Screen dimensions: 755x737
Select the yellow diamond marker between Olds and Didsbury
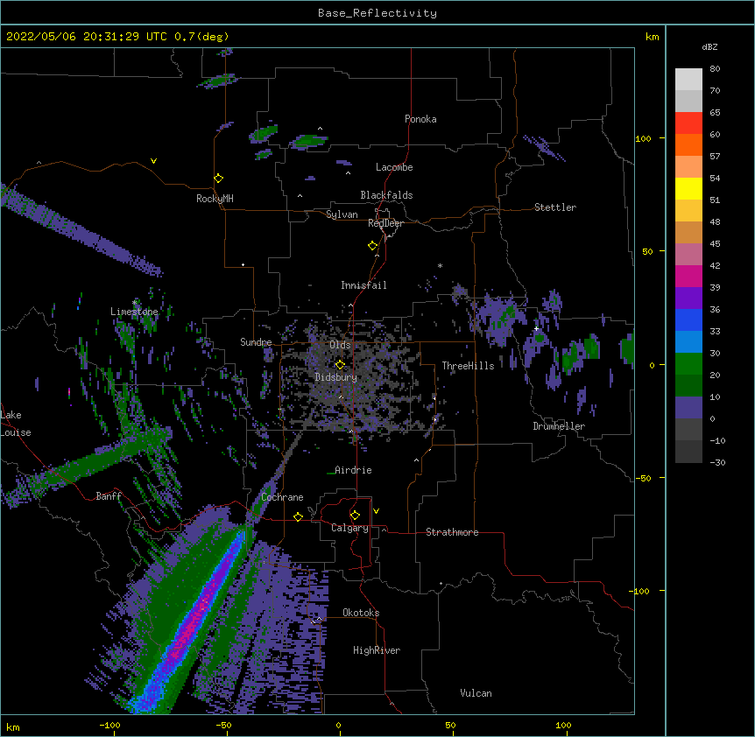[x=340, y=365]
